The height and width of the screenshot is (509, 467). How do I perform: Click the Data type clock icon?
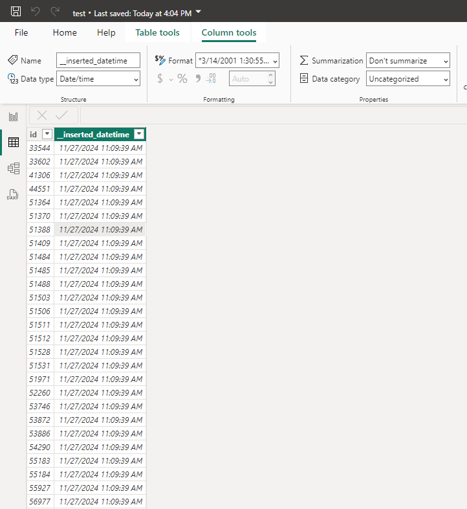pos(13,78)
